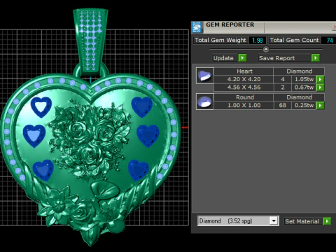The height and width of the screenshot is (252, 336).
Task: Click the round gem count cell 68
Action: pyautogui.click(x=282, y=105)
